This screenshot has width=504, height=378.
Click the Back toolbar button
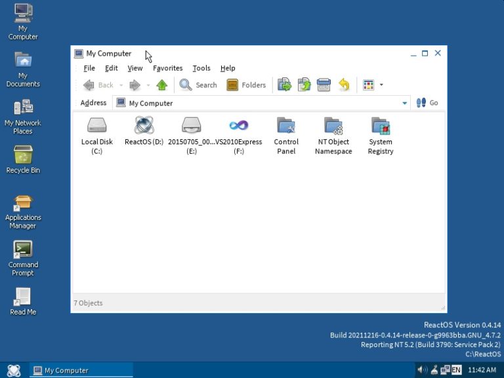coord(98,85)
